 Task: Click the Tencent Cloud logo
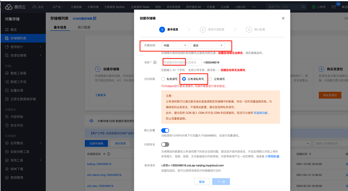point(15,7)
